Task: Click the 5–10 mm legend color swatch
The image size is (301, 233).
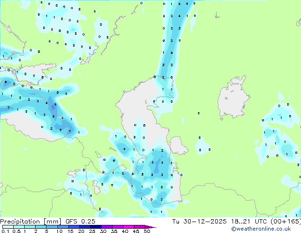Action: coord(52,227)
